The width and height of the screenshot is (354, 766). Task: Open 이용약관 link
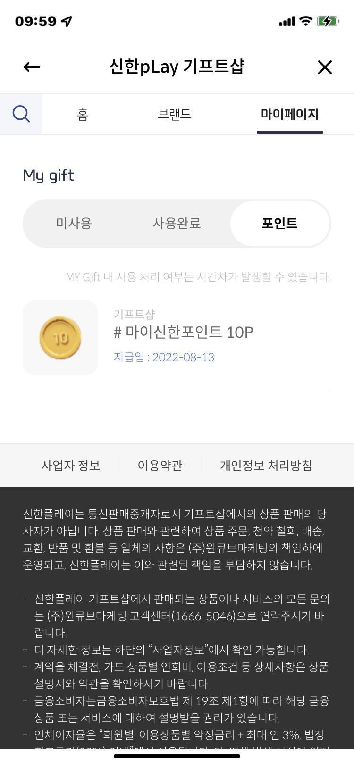pyautogui.click(x=160, y=466)
